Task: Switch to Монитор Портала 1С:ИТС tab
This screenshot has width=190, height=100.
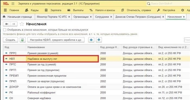Action: (52, 17)
